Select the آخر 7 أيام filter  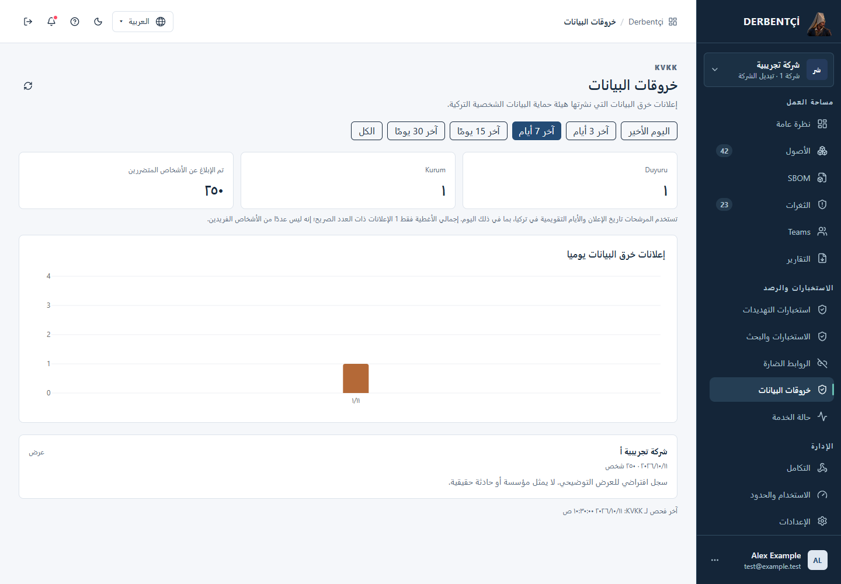pos(537,131)
